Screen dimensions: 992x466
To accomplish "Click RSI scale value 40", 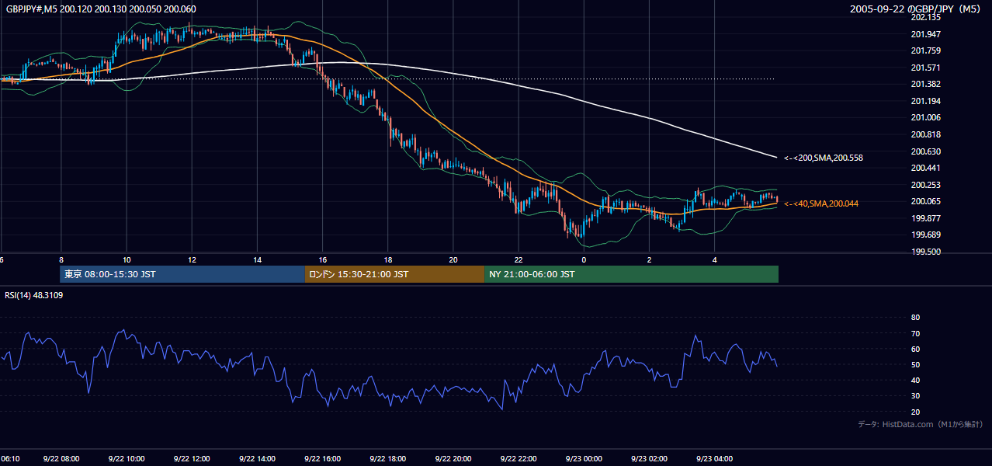I will tap(915, 380).
